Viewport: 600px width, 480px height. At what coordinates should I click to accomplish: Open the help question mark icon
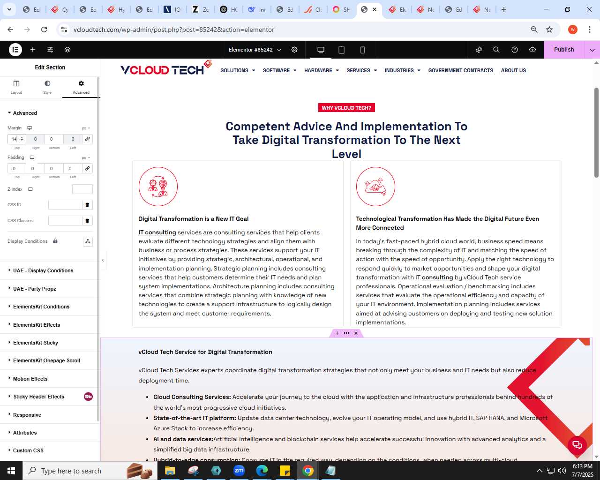click(515, 50)
